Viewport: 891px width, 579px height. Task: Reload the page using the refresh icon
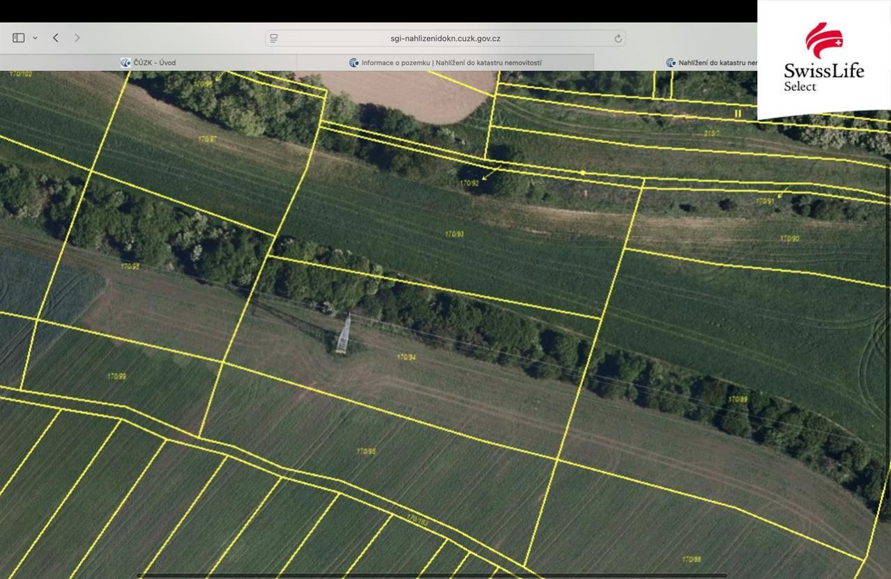pyautogui.click(x=618, y=38)
